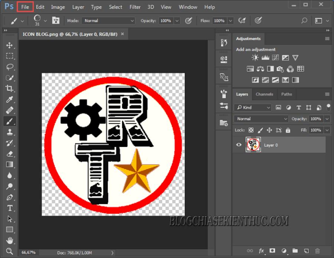
Task: Click the Delete layer trash icon
Action: coord(317,251)
